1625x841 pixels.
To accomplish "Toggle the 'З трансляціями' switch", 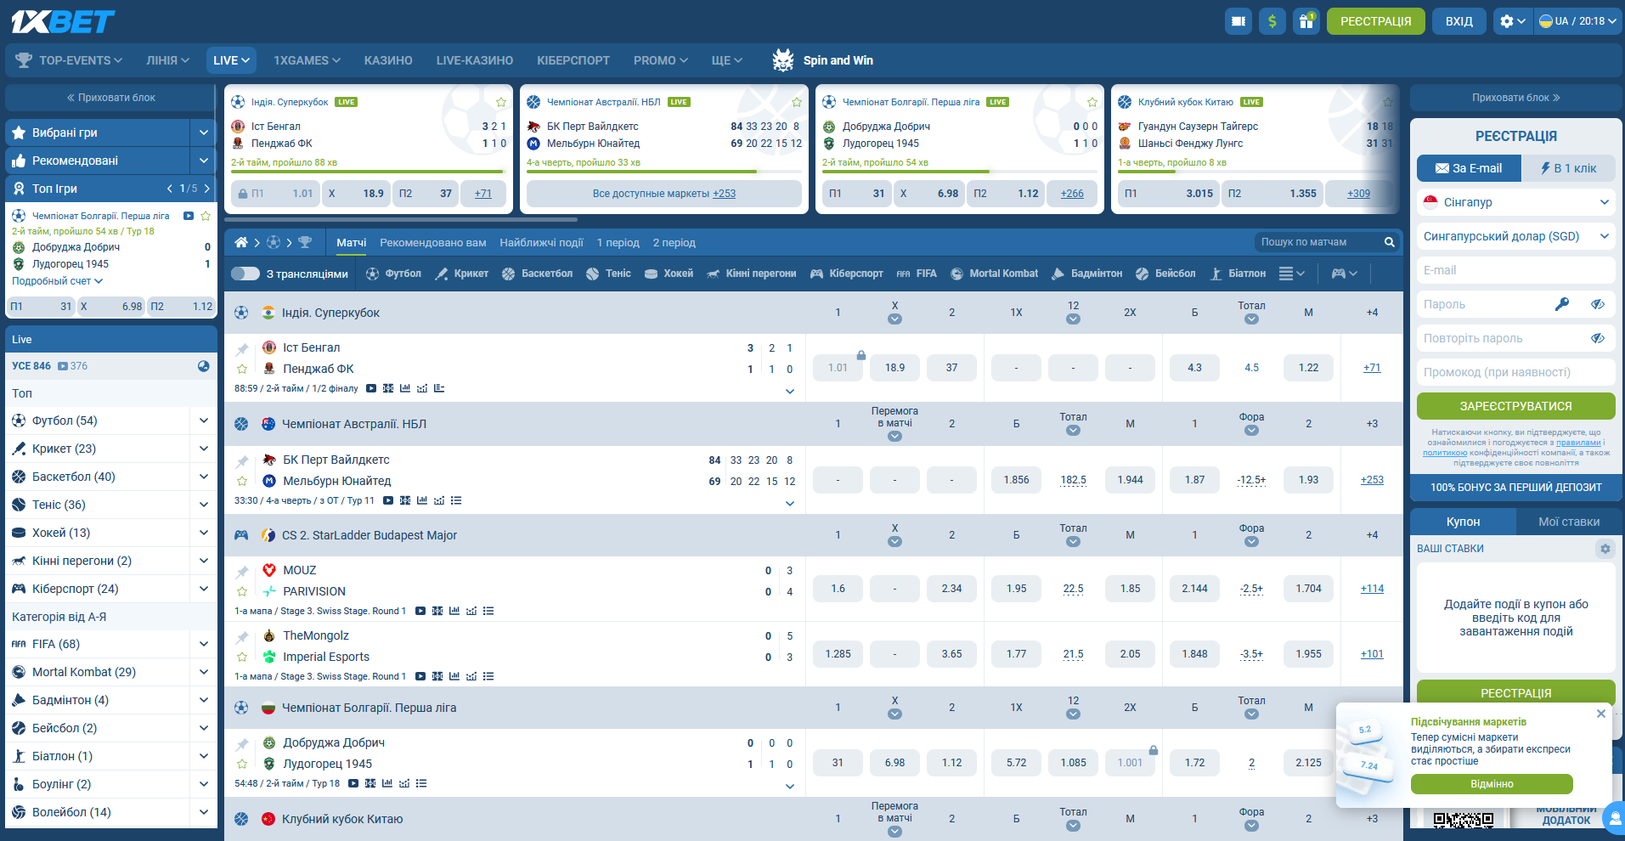I will tap(245, 274).
